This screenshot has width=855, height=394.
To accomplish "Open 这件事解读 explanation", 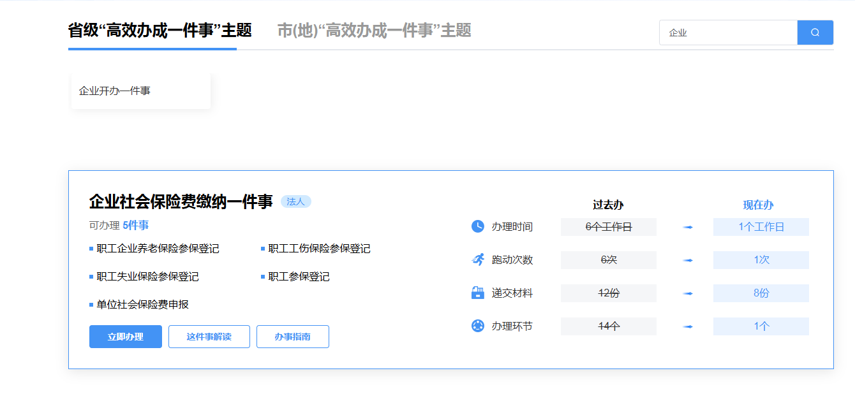I will (x=209, y=337).
